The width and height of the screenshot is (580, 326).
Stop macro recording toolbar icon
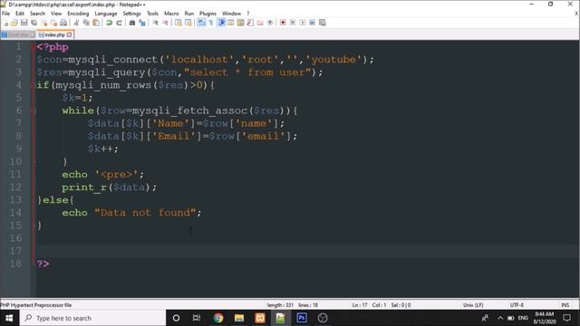(293, 23)
